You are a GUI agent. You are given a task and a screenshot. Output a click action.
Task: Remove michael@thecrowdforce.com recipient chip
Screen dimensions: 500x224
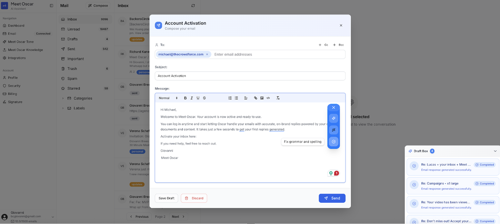click(207, 54)
